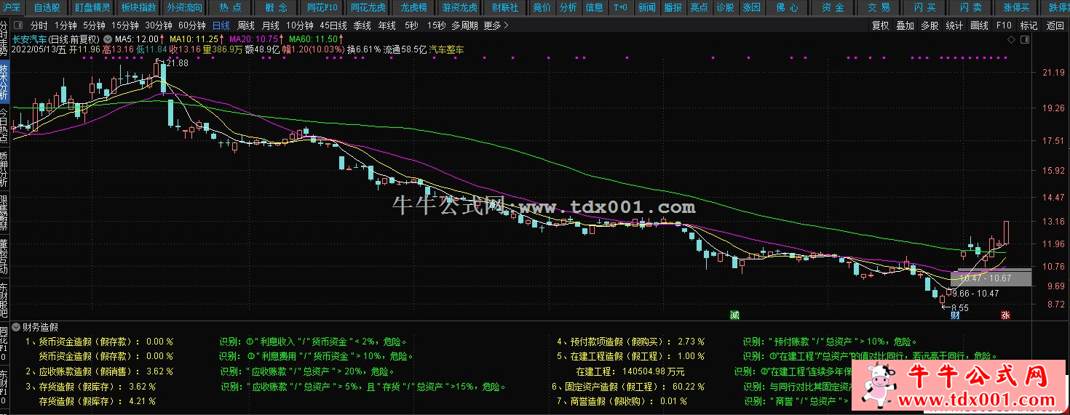Click the 长安汽车 stock name
Viewport: 1070px width, 415px height.
pos(30,39)
